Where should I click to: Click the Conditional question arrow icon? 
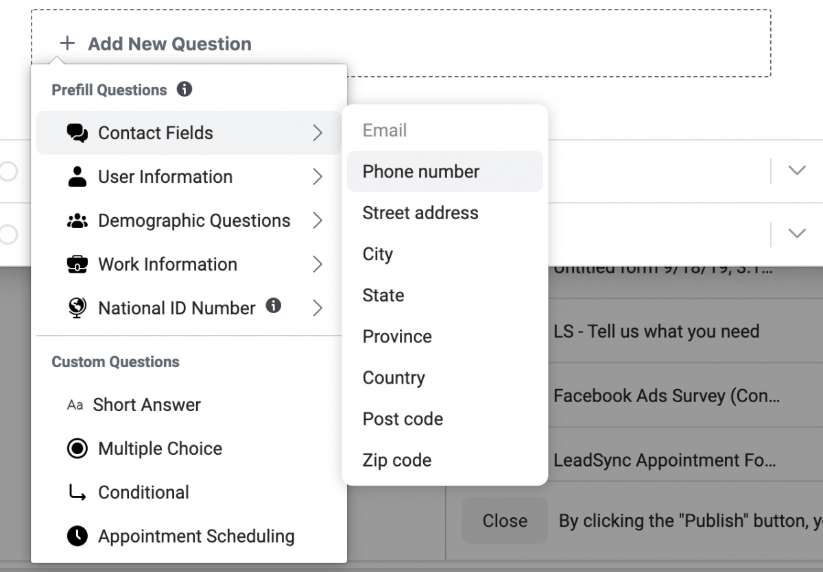(x=75, y=493)
